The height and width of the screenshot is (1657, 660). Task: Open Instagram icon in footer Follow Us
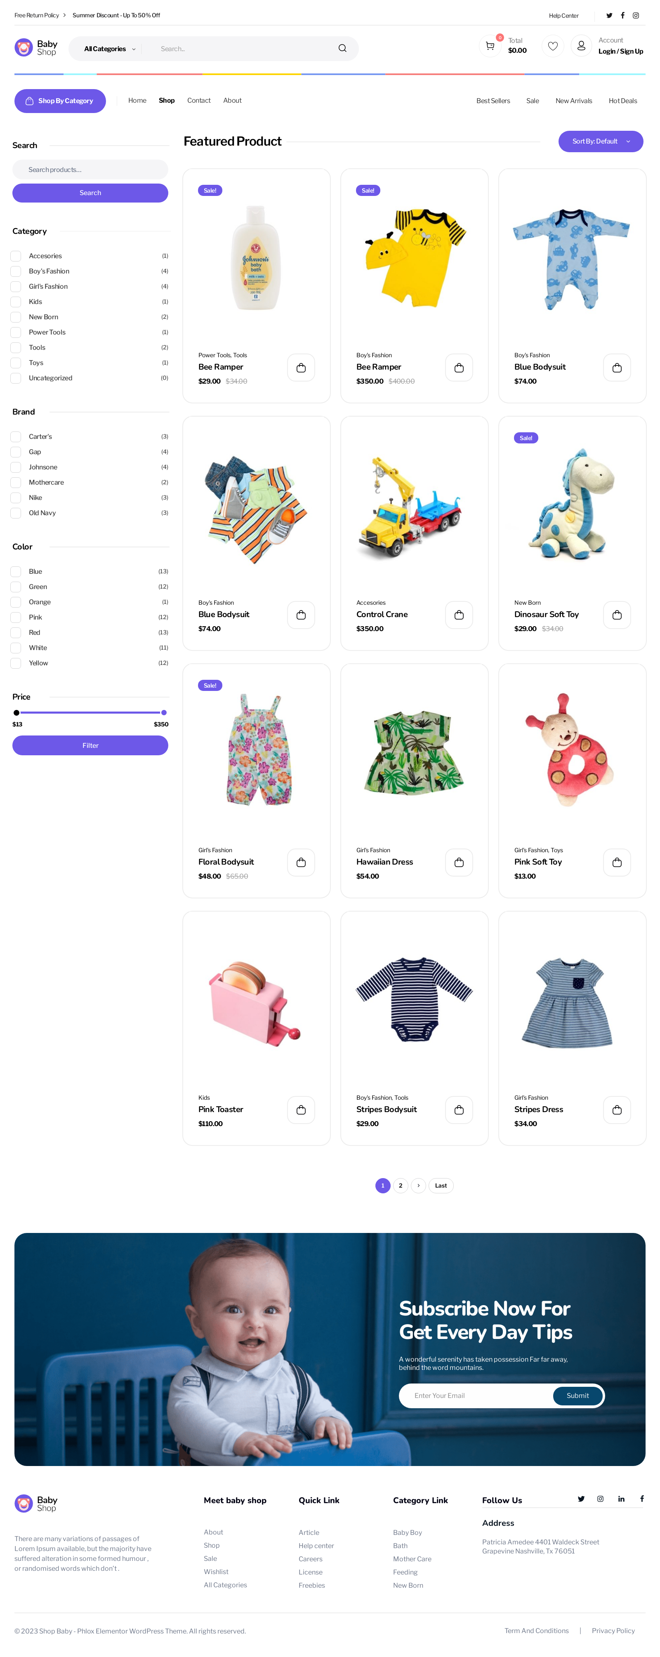click(600, 1499)
